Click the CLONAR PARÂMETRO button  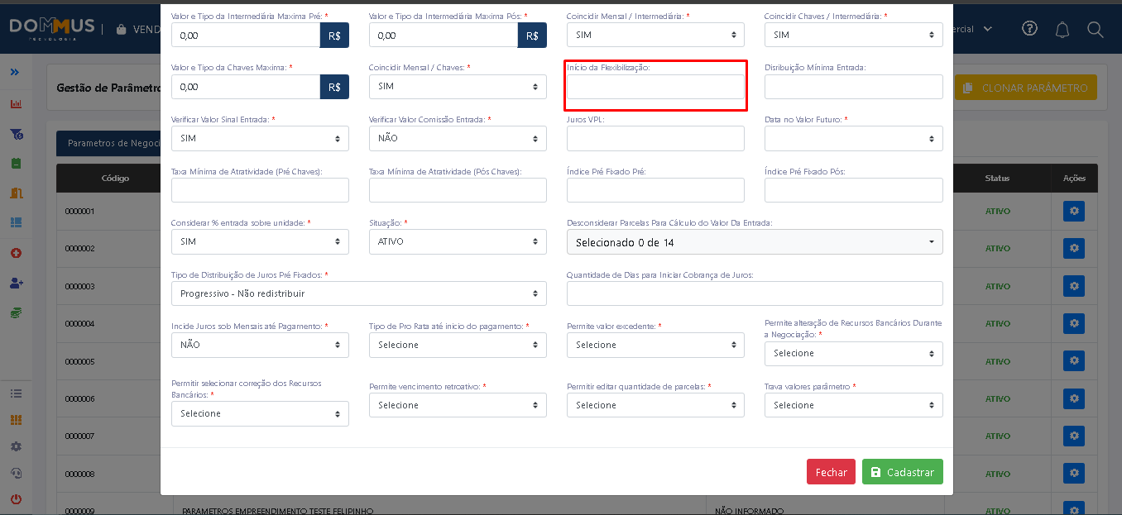pos(1026,88)
